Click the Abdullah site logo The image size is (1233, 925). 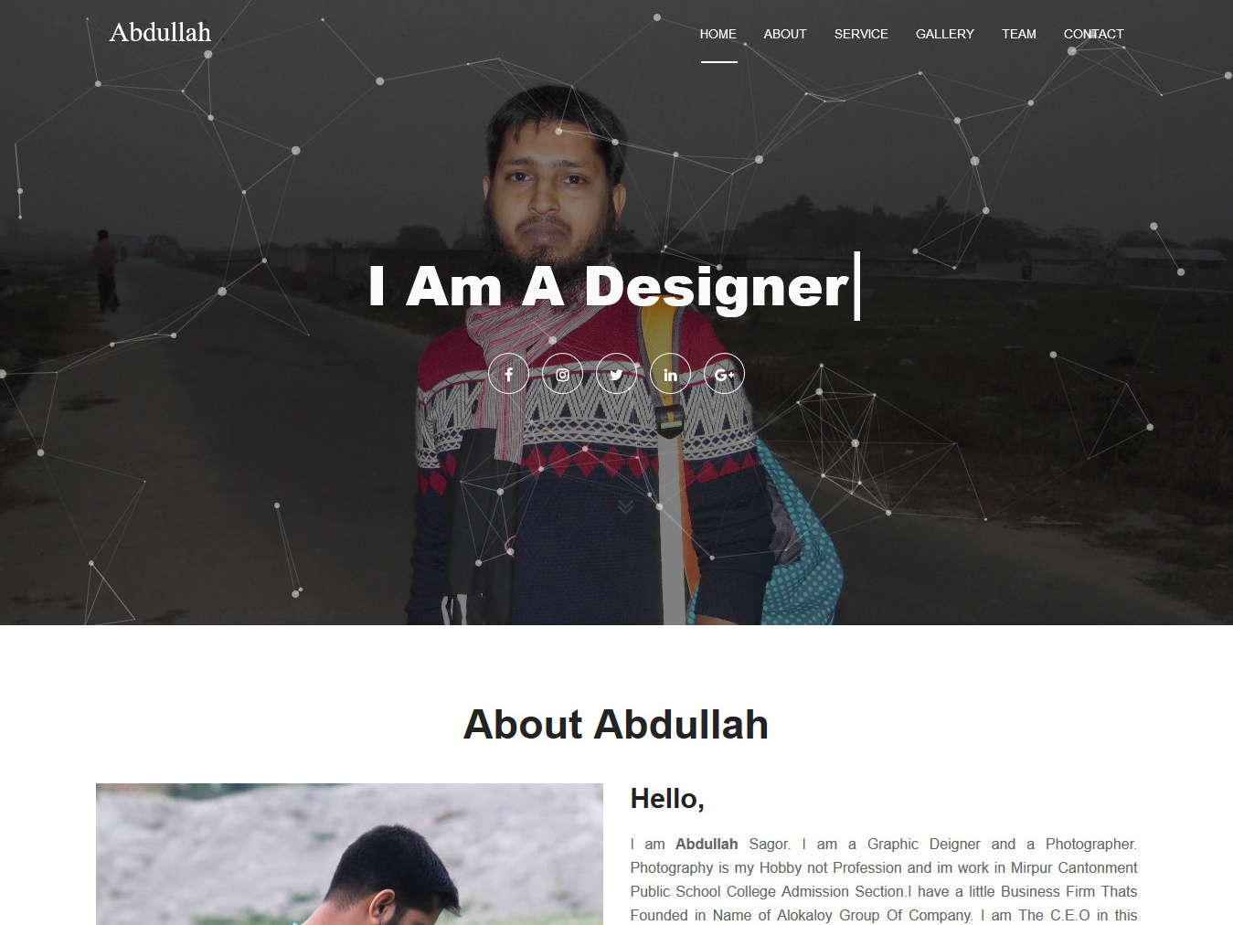pyautogui.click(x=160, y=32)
